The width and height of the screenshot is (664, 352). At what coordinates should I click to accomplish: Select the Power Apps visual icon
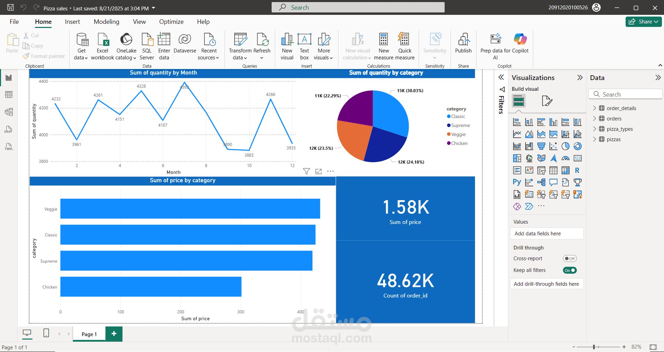(x=517, y=206)
